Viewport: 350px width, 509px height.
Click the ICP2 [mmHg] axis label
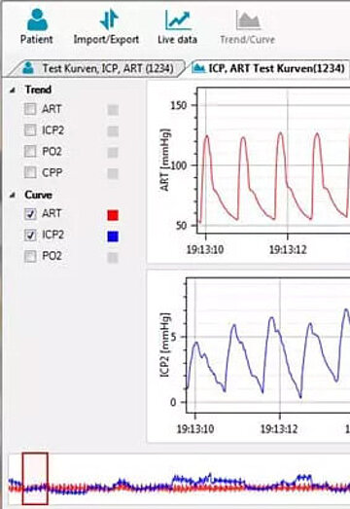165,345
